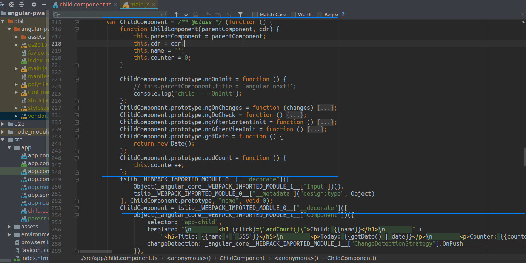Open project panel settings gear
This screenshot has height=263, width=526.
pos(34,5)
